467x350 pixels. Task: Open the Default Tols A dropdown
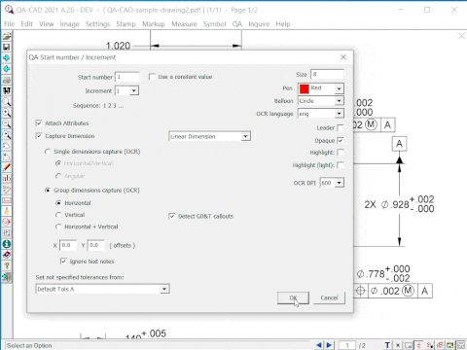point(164,289)
